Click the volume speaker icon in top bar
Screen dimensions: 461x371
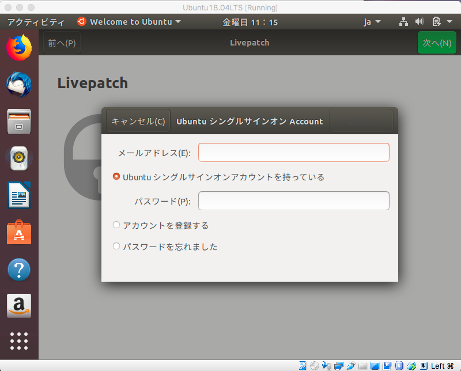click(420, 21)
